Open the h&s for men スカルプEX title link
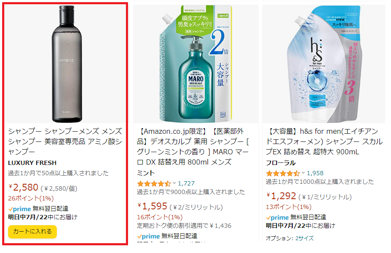The width and height of the screenshot is (391, 253). (x=324, y=141)
